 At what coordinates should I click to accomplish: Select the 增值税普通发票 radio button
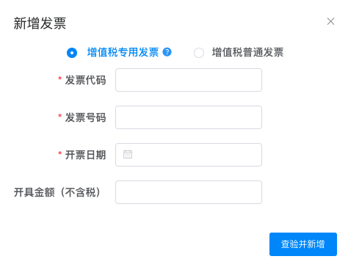pyautogui.click(x=199, y=53)
